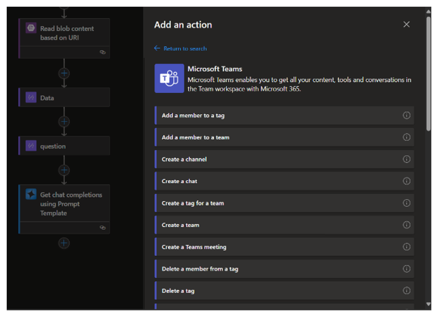Pick the Create a team action

tap(284, 225)
